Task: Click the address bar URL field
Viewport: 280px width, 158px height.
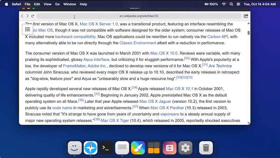Action: [139, 16]
